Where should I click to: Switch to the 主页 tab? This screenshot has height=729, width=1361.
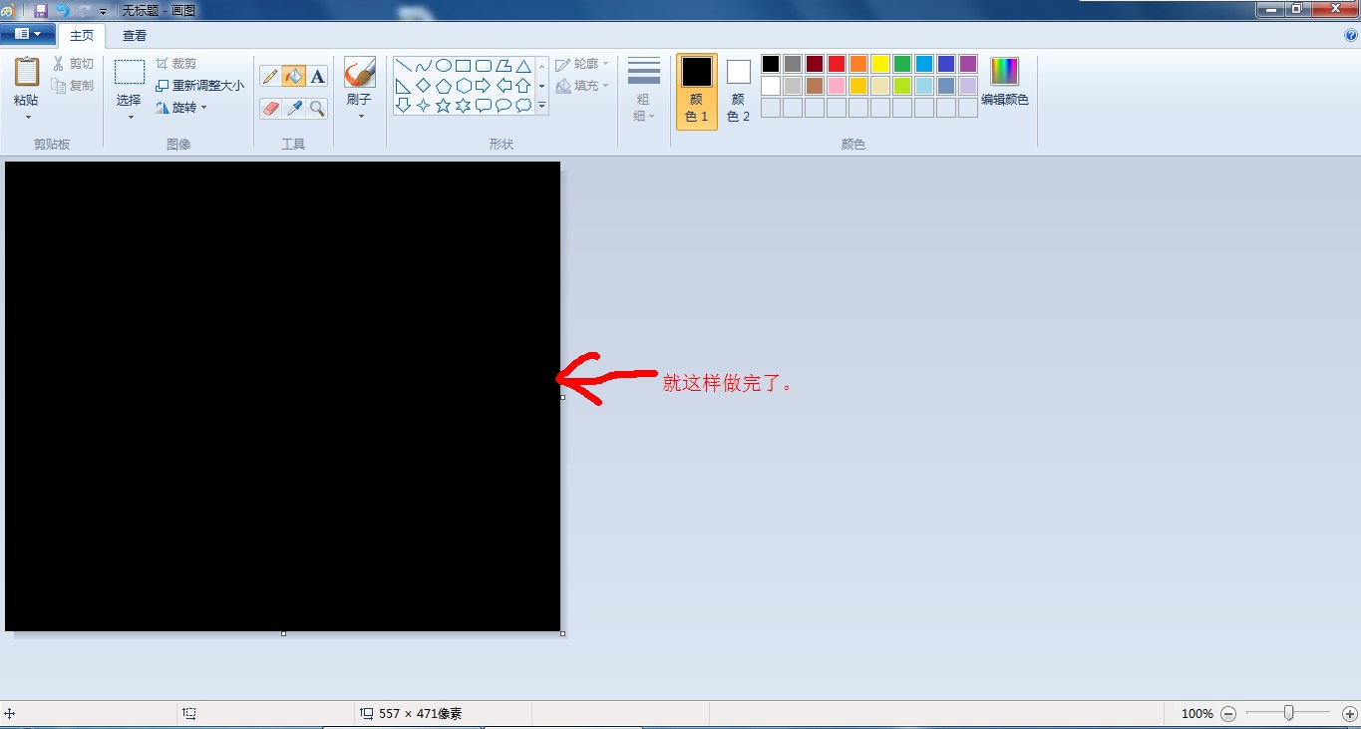pos(82,35)
